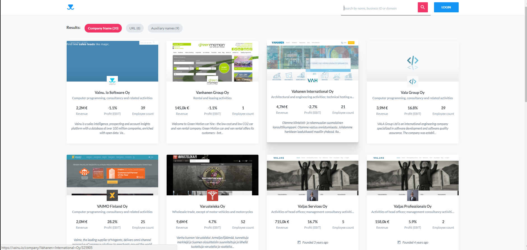This screenshot has height=250, width=527.
Task: Click the Varusteleka red logo badge
Action: [212, 195]
